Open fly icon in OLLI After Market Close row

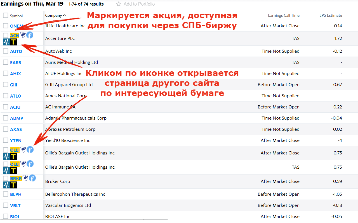coord(23,150)
